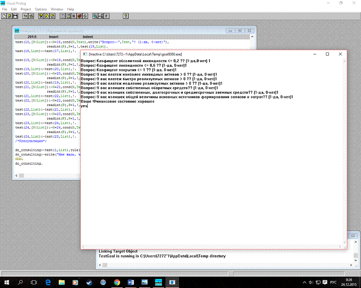Screen dimensions: 361x288
Task: Click the editor's horizontal scrollbar left arrow
Action: pos(17,176)
